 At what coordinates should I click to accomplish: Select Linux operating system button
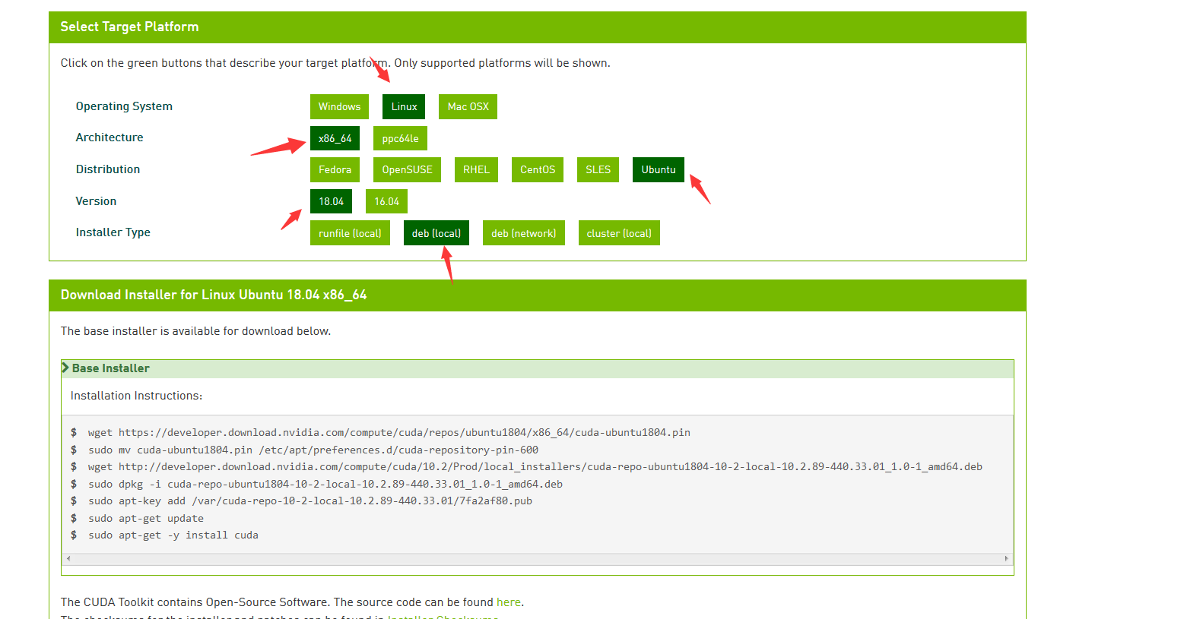tap(404, 106)
